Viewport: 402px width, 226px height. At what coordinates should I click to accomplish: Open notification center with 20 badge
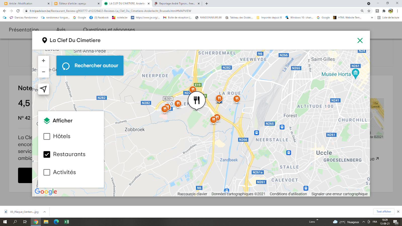396,222
